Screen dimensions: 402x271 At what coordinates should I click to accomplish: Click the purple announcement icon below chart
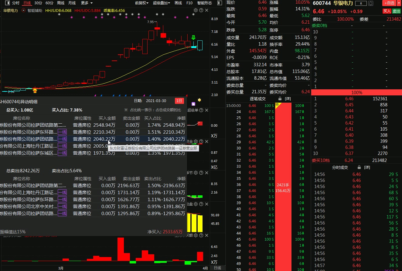tap(193, 104)
